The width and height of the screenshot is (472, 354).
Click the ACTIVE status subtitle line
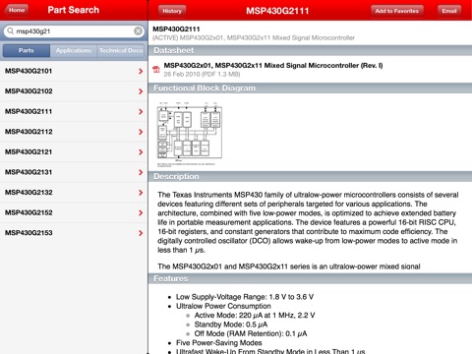(254, 38)
